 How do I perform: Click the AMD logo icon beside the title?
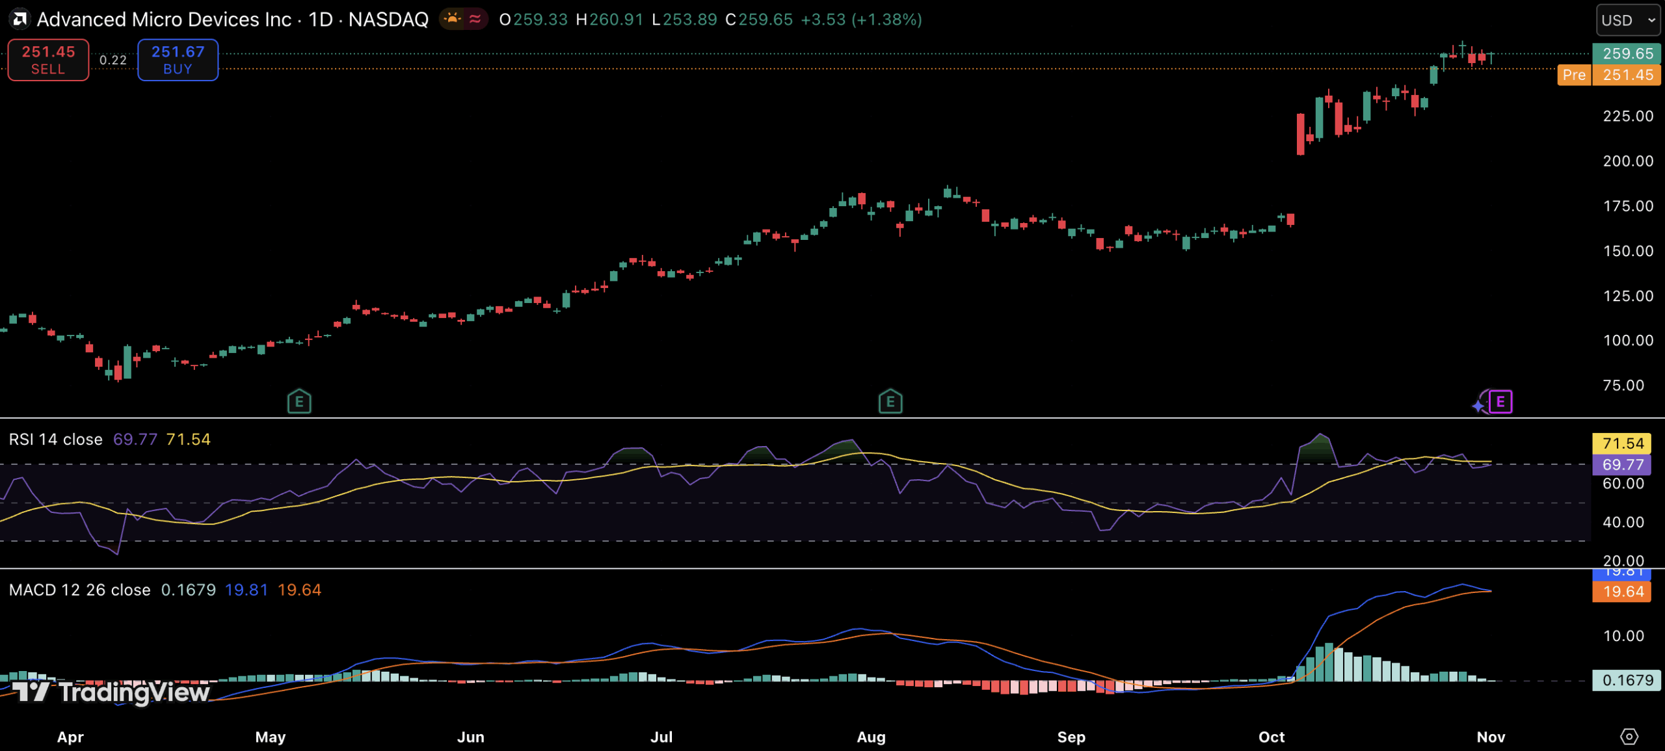[20, 19]
